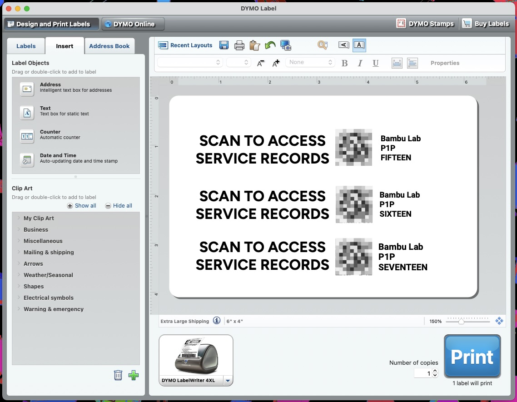The image size is (517, 402).
Task: Click the Paste clipboard icon
Action: pos(255,45)
